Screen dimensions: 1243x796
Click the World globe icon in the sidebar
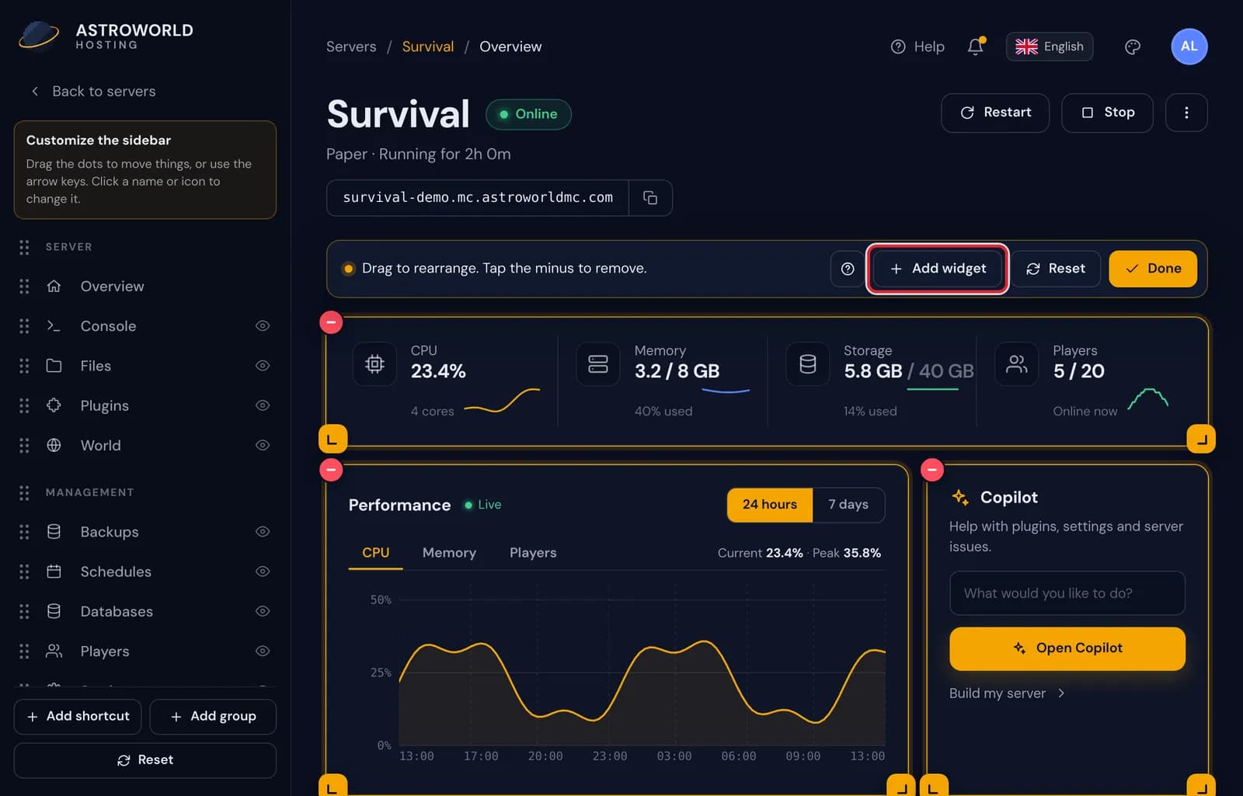(54, 445)
